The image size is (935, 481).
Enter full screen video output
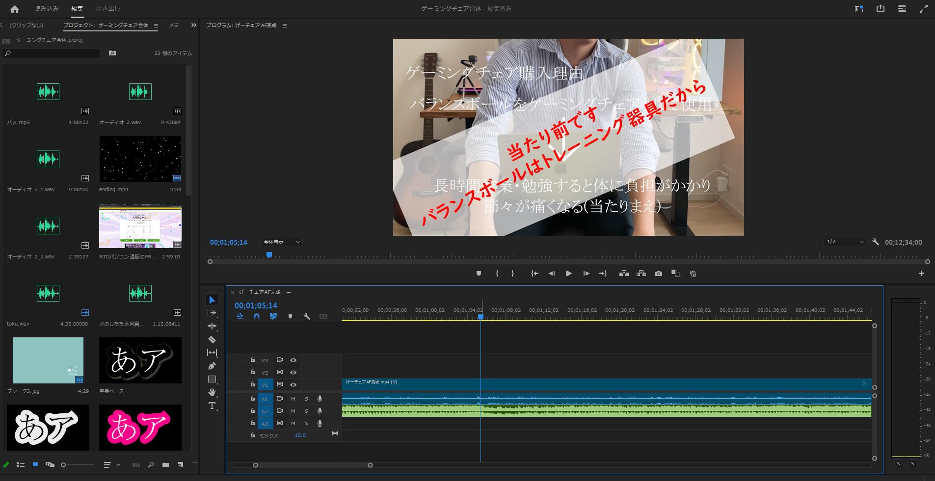(924, 9)
